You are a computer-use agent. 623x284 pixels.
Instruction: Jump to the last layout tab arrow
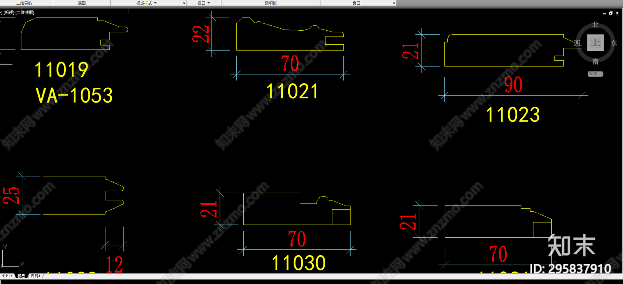coord(12,276)
